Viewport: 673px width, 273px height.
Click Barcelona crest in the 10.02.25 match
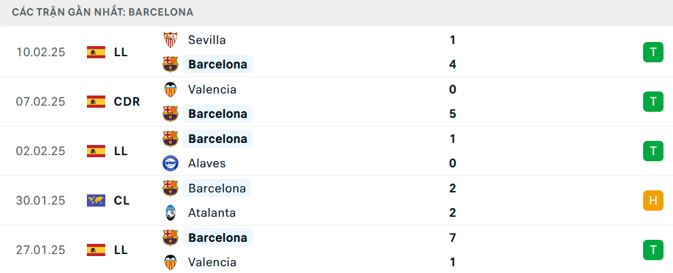click(x=170, y=64)
